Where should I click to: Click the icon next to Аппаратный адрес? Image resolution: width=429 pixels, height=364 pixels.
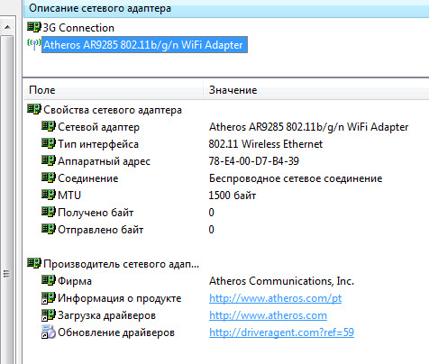49,160
